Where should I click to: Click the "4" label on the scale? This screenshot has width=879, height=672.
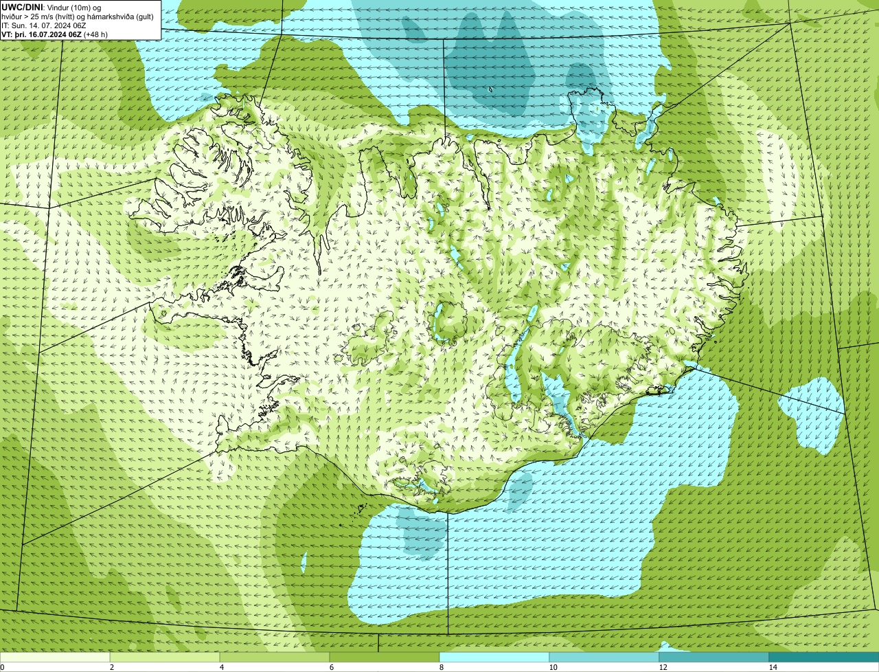coord(221,667)
